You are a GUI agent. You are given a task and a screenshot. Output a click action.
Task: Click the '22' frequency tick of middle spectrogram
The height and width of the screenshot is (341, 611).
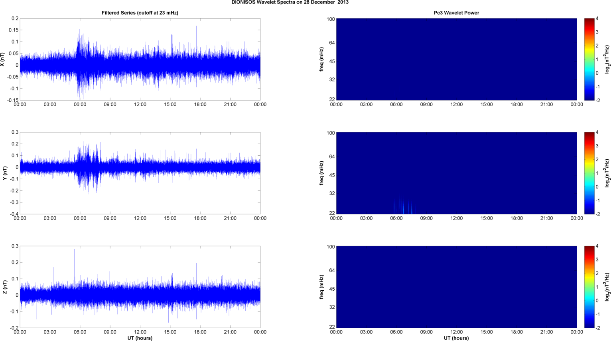point(332,213)
